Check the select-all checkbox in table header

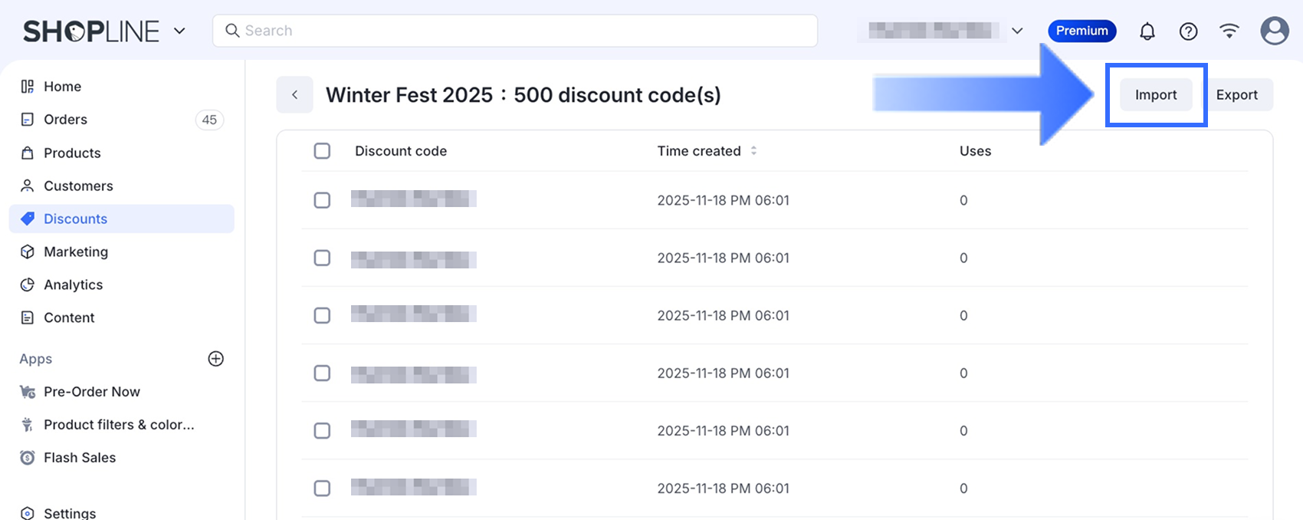tap(322, 151)
